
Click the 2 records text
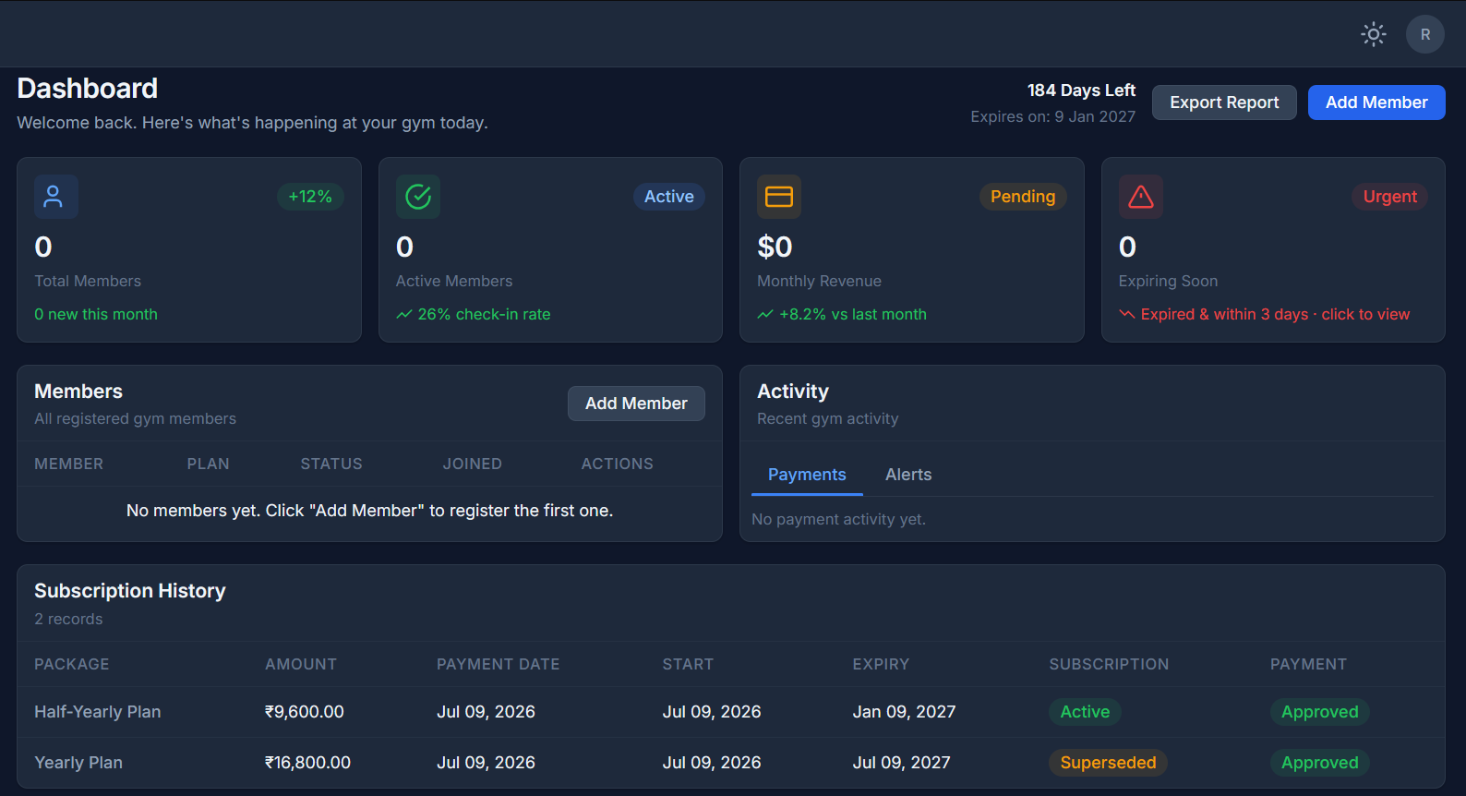(68, 619)
